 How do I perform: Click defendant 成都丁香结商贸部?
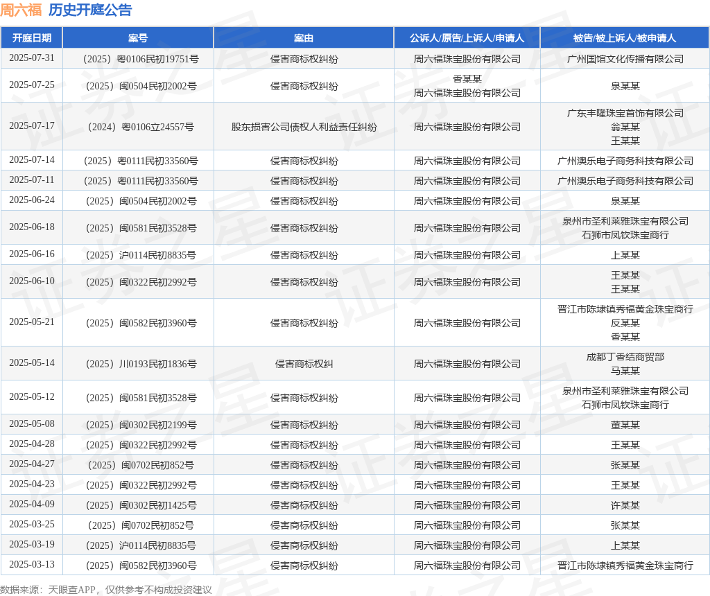(625, 357)
